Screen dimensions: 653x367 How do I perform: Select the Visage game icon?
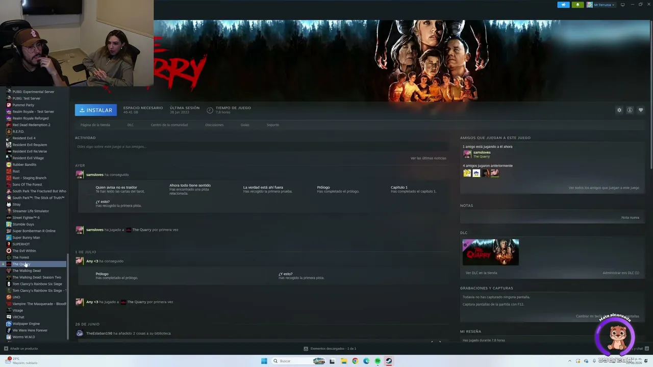coord(9,310)
